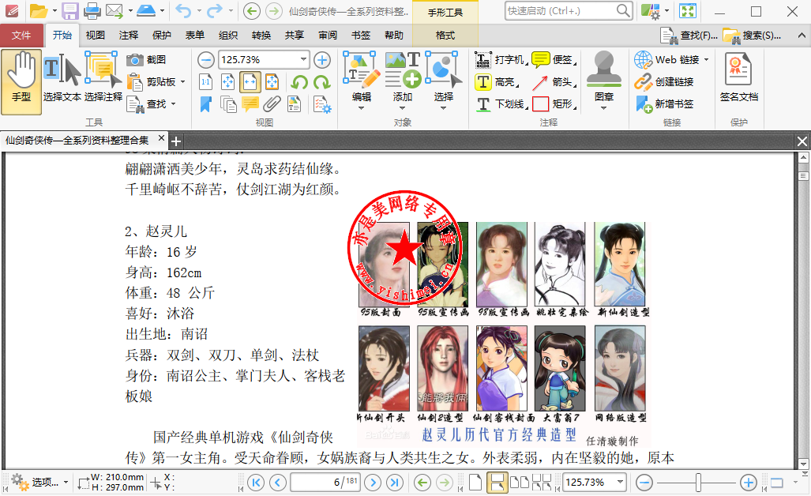This screenshot has width=811, height=496.
Task: Click the 创建链接 create link button
Action: point(664,81)
